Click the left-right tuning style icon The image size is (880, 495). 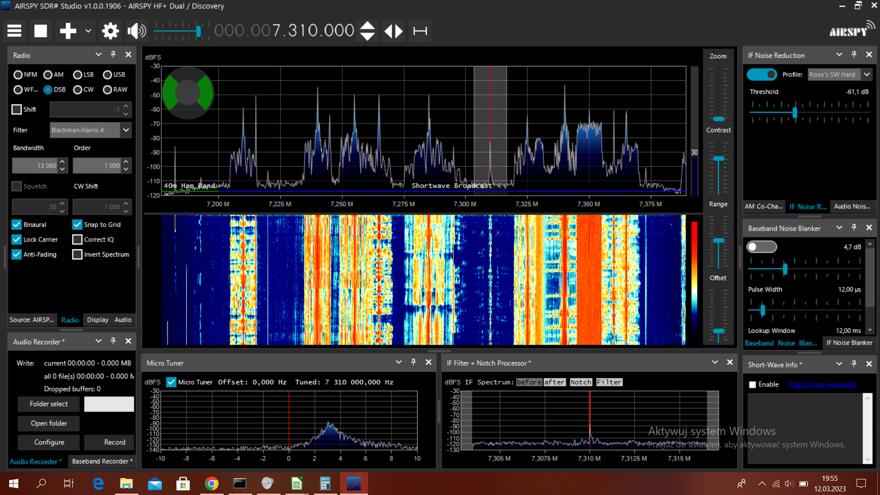click(393, 31)
